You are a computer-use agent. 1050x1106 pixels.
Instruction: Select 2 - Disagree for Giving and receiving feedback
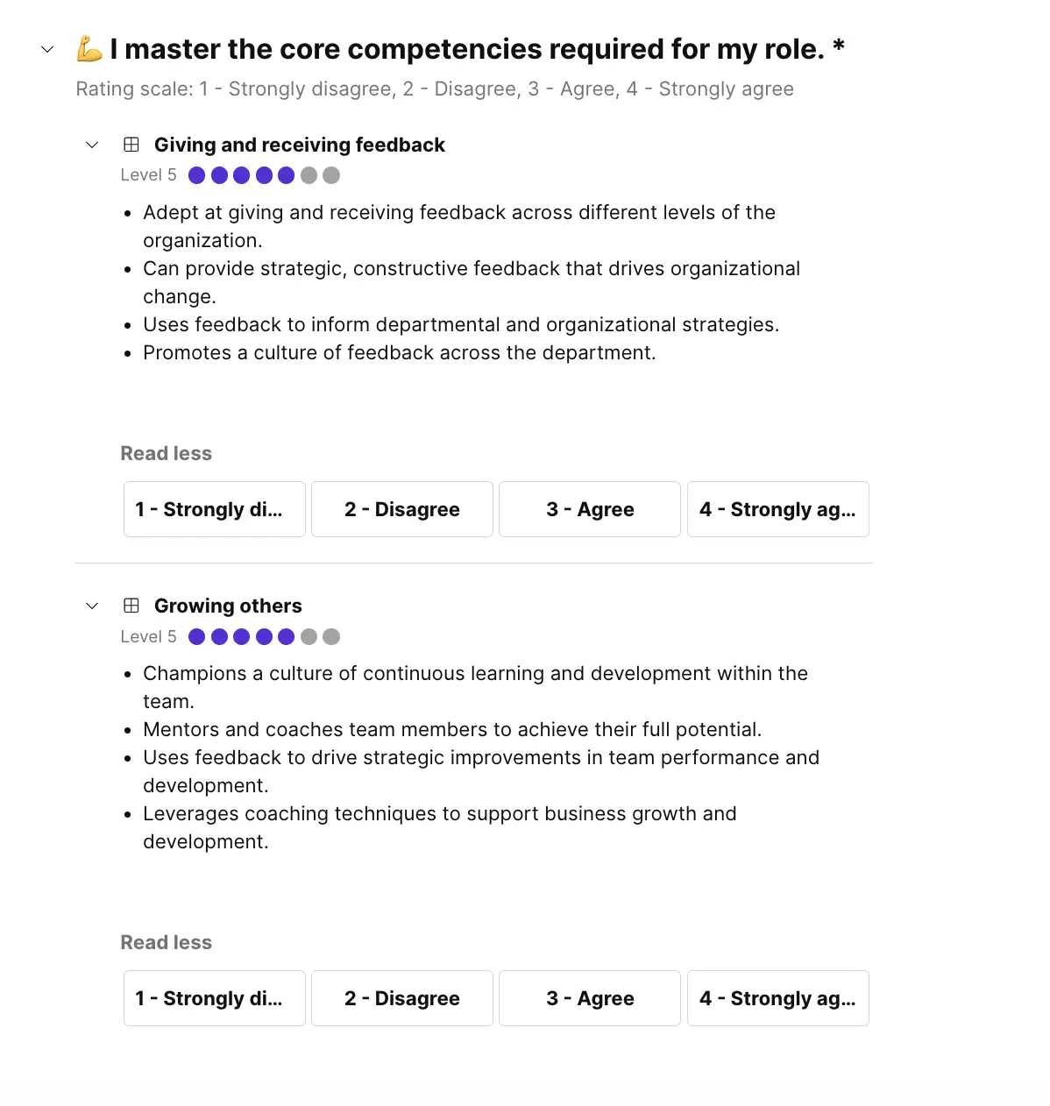[401, 509]
